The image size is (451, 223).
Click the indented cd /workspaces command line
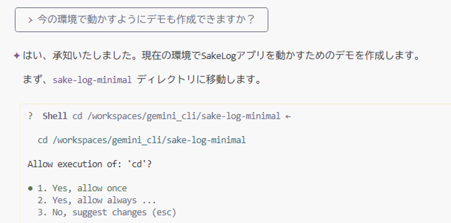142,140
